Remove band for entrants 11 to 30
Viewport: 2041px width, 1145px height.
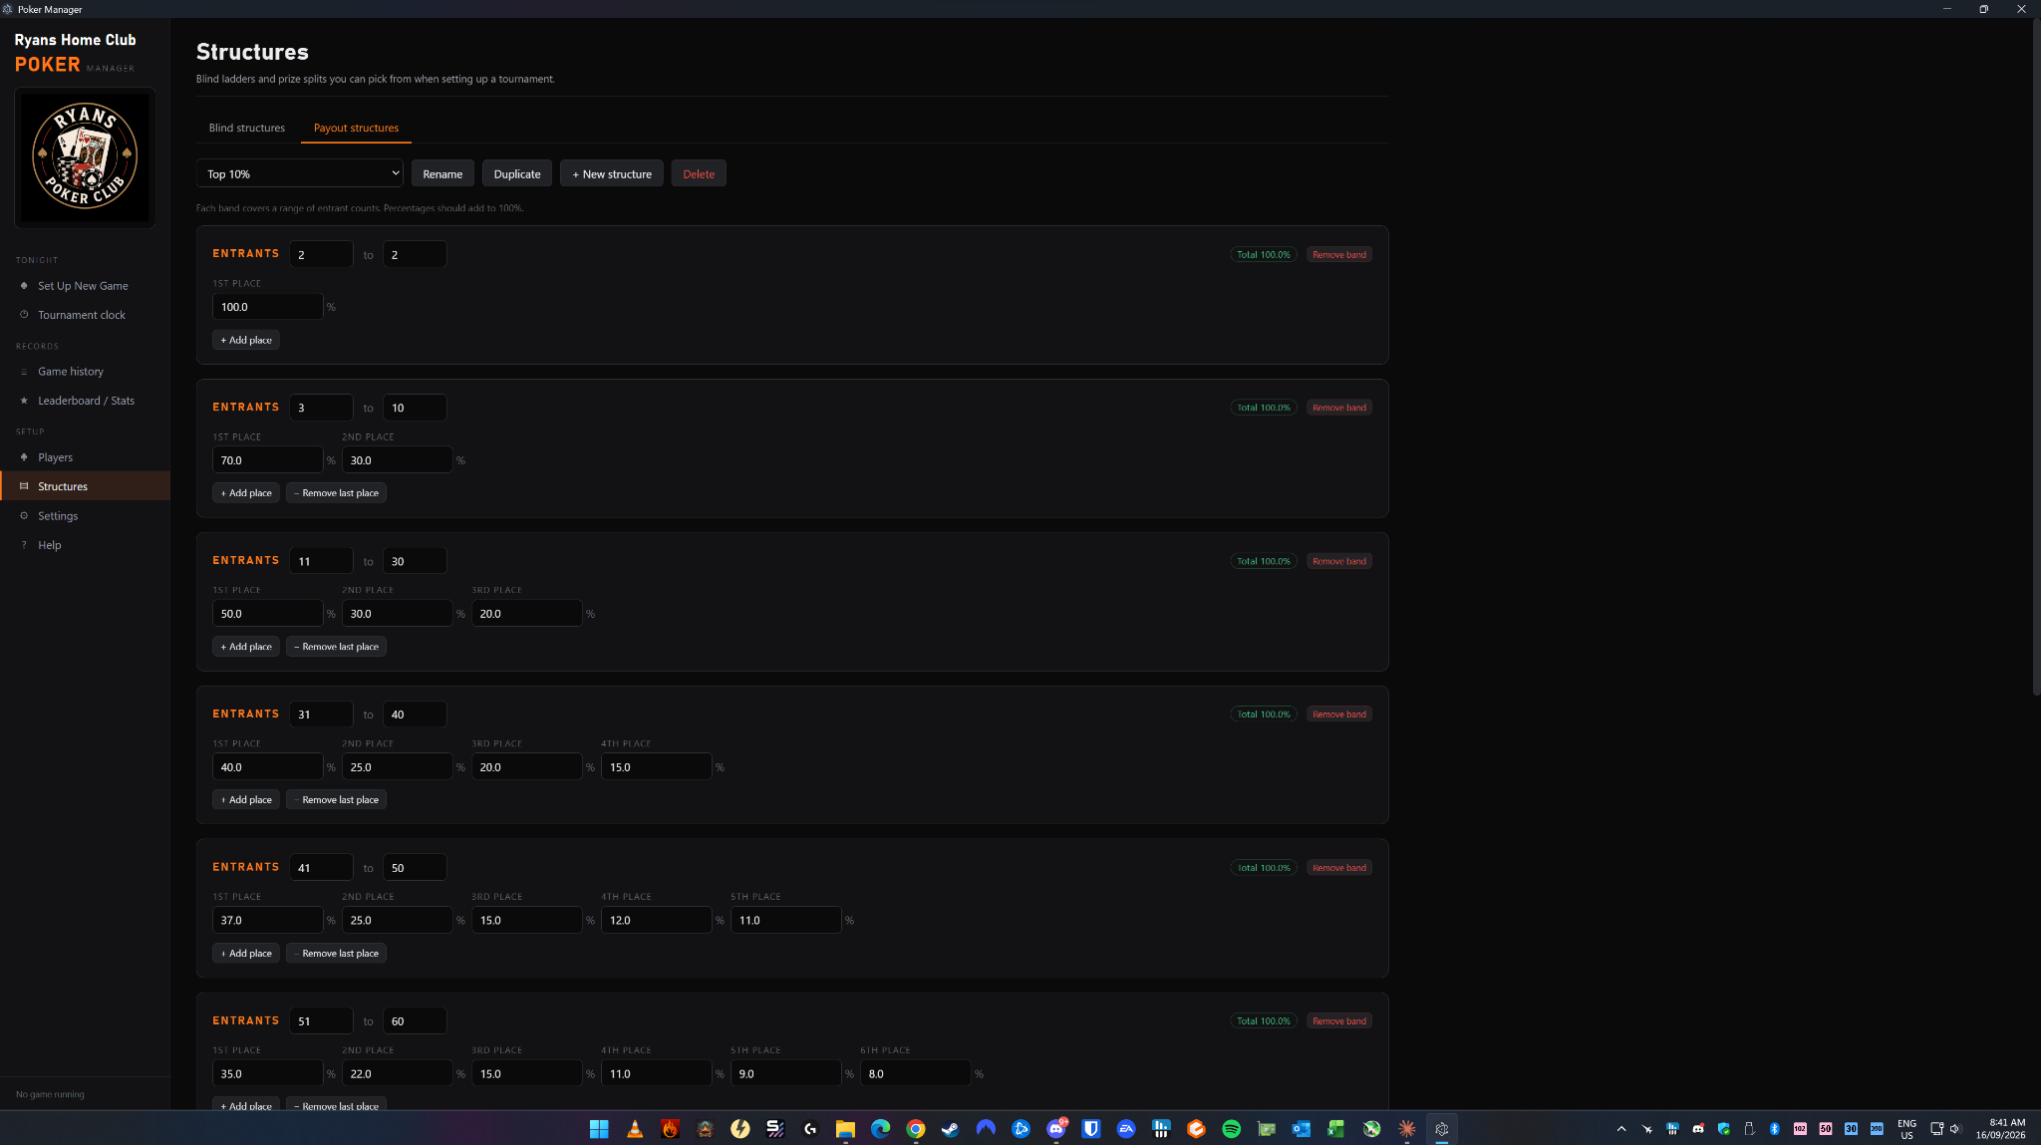point(1339,561)
